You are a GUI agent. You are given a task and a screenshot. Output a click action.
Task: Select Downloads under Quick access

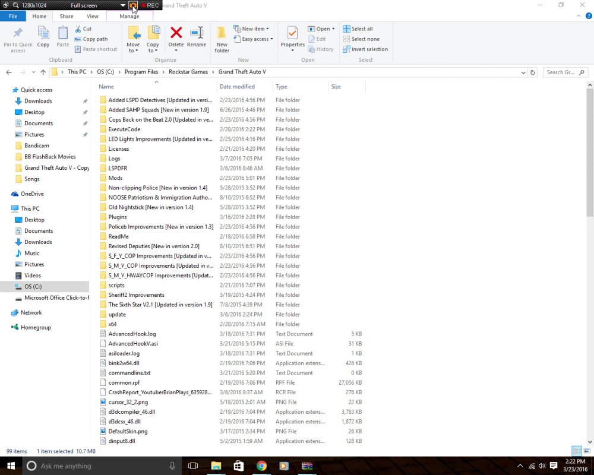[x=38, y=101]
